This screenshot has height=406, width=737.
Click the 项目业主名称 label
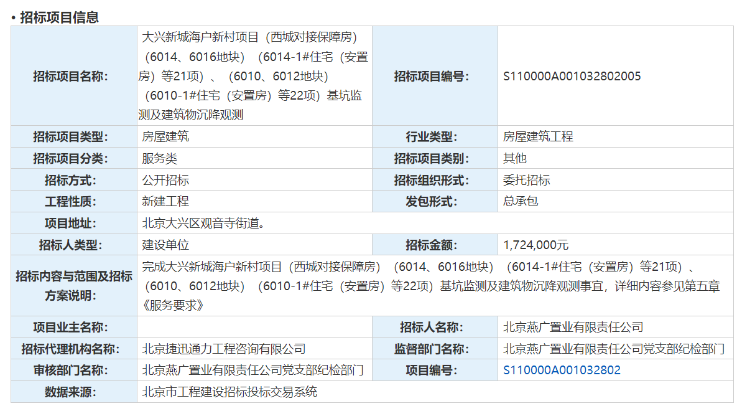click(x=70, y=328)
